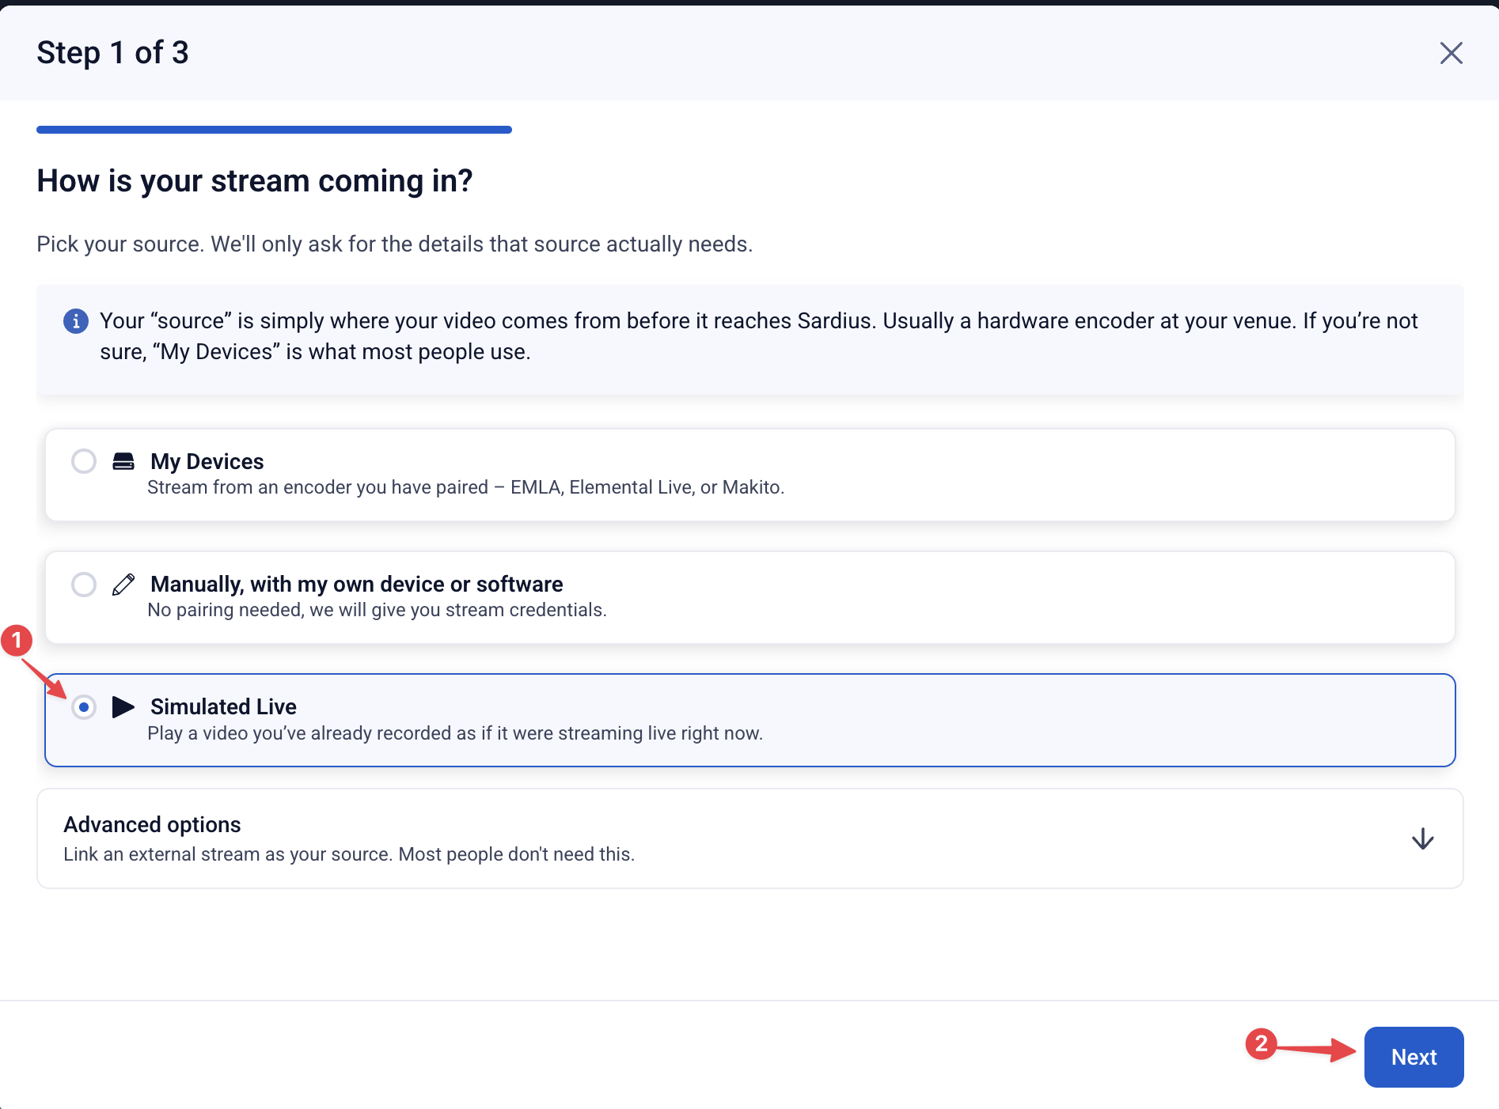Click the Advanced options heading
This screenshot has height=1109, width=1499.
tap(152, 824)
